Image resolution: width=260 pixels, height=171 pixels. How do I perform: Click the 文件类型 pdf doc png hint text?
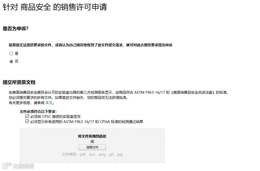[92, 154]
